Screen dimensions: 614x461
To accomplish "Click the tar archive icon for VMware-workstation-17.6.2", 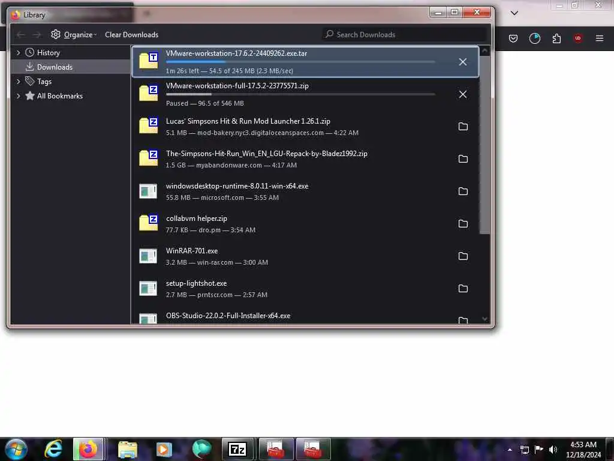I will (149, 61).
